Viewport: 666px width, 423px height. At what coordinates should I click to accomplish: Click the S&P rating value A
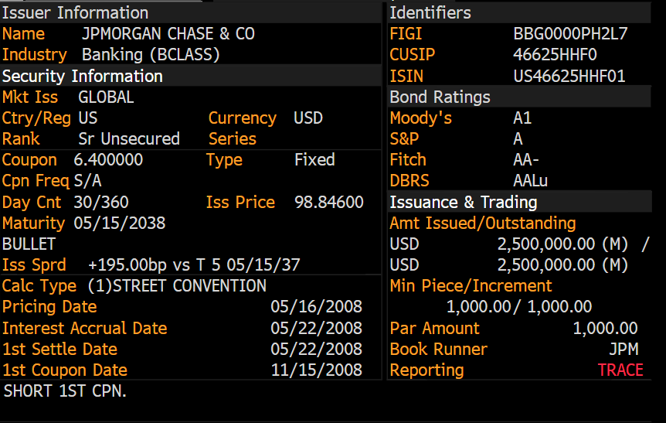click(518, 139)
